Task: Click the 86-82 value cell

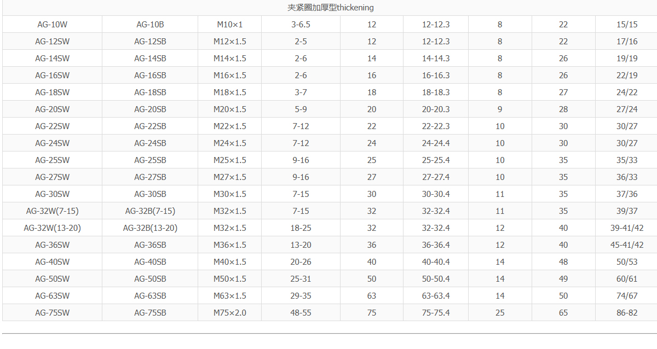Action: (x=627, y=313)
